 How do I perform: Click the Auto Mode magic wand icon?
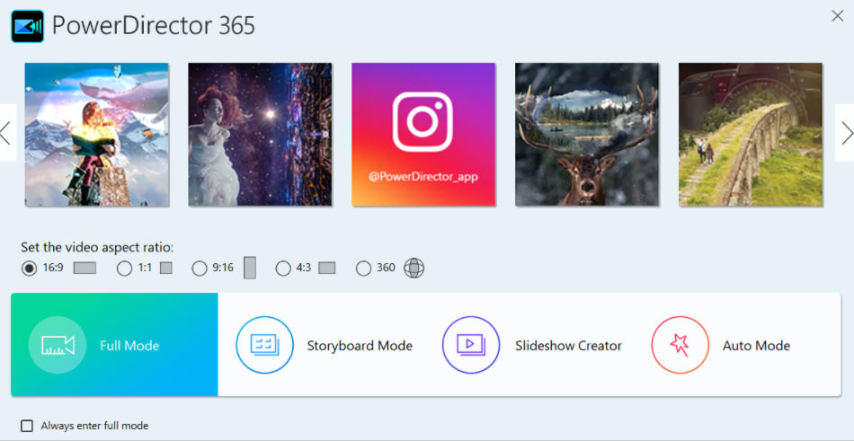click(x=680, y=345)
